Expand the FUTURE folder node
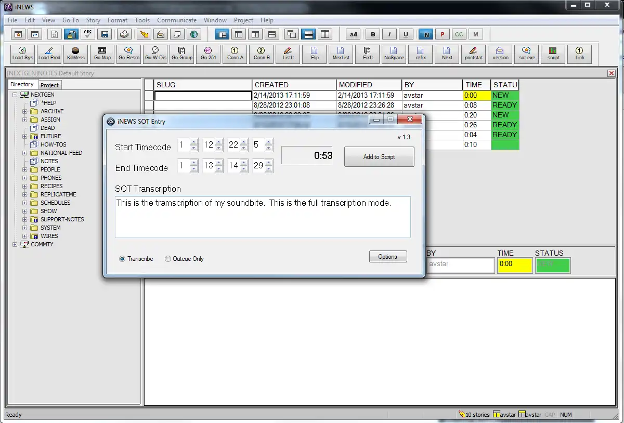The height and width of the screenshot is (423, 624). (x=24, y=136)
